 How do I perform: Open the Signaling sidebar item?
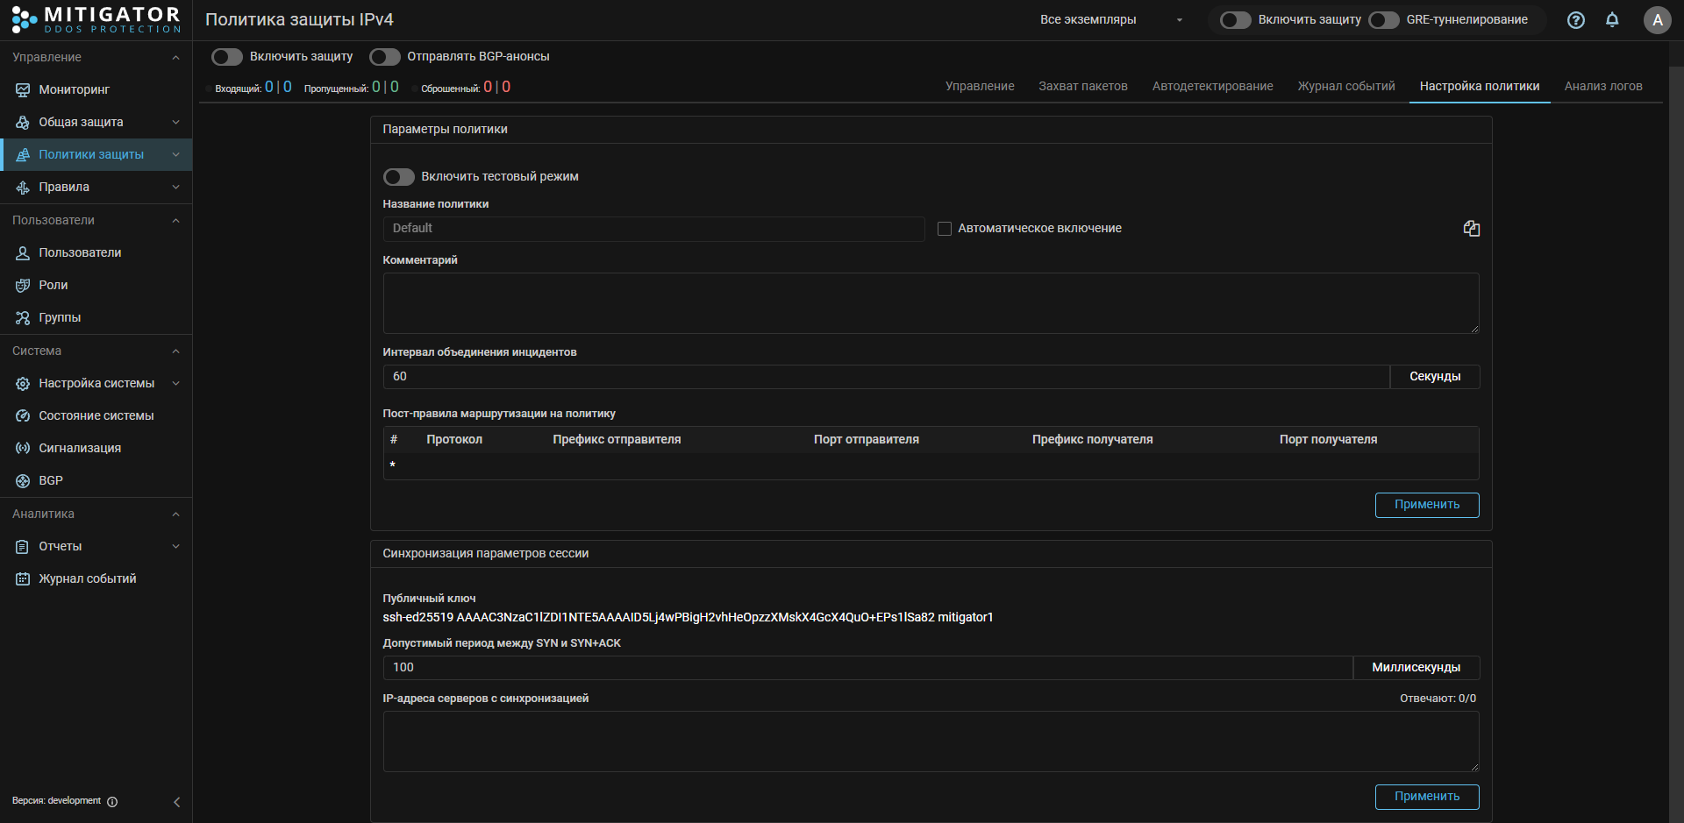click(80, 448)
